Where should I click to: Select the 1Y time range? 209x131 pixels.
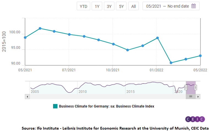[x=97, y=6]
